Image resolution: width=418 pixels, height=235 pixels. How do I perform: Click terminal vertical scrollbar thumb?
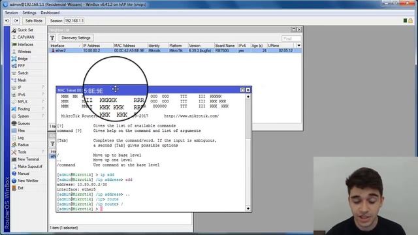248,119
